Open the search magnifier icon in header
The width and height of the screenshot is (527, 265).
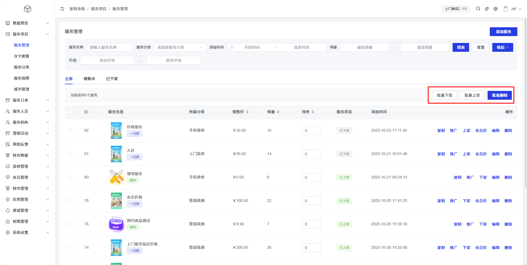point(478,9)
